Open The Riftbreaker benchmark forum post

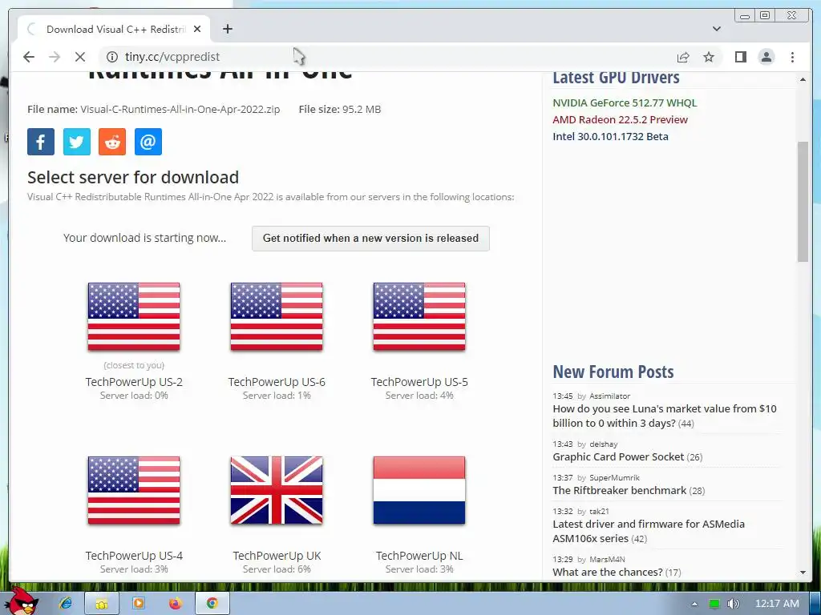point(620,491)
